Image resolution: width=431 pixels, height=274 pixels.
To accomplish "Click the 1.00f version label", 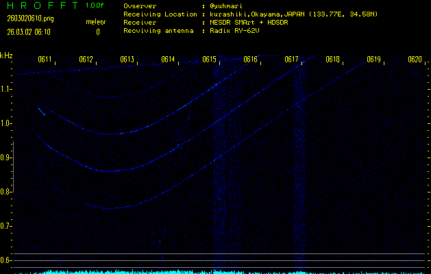I will coord(96,5).
